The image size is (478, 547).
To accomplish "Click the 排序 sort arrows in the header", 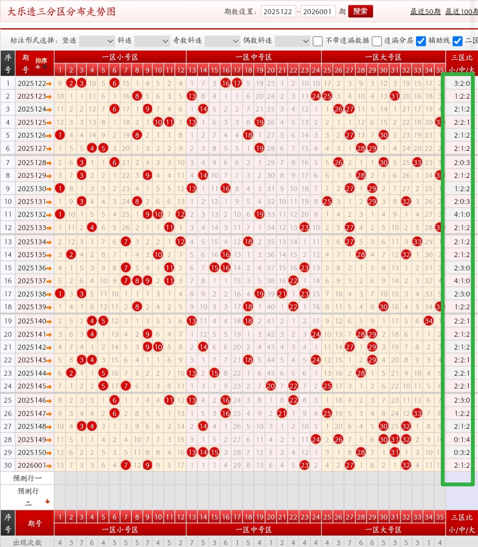I will point(41,64).
